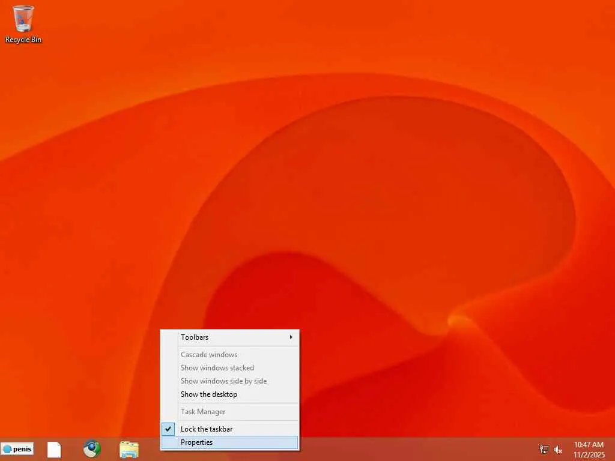This screenshot has height=461, width=615.
Task: Click the Start button on the taskbar
Action: pyautogui.click(x=17, y=449)
